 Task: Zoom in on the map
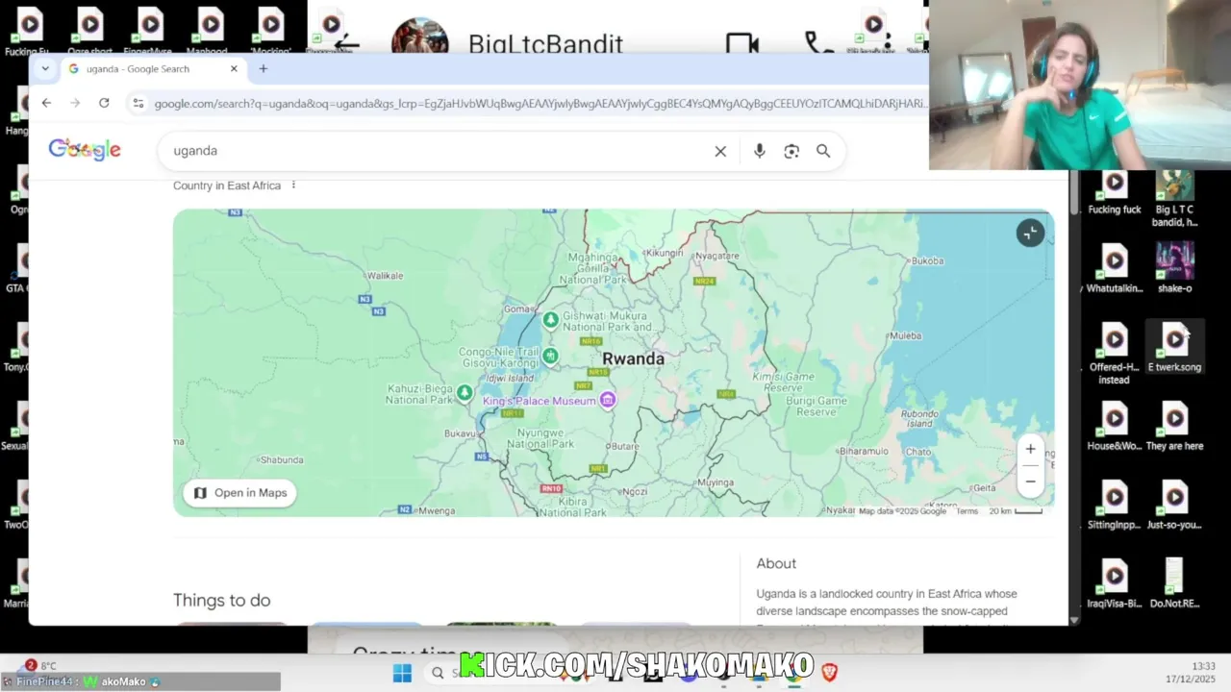click(x=1030, y=449)
